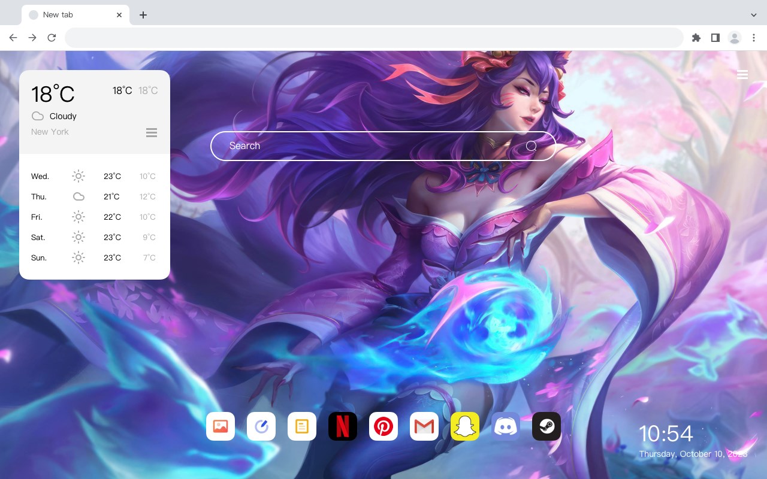Open the Chrome three-dot menu
Viewport: 767px width, 479px height.
(754, 38)
